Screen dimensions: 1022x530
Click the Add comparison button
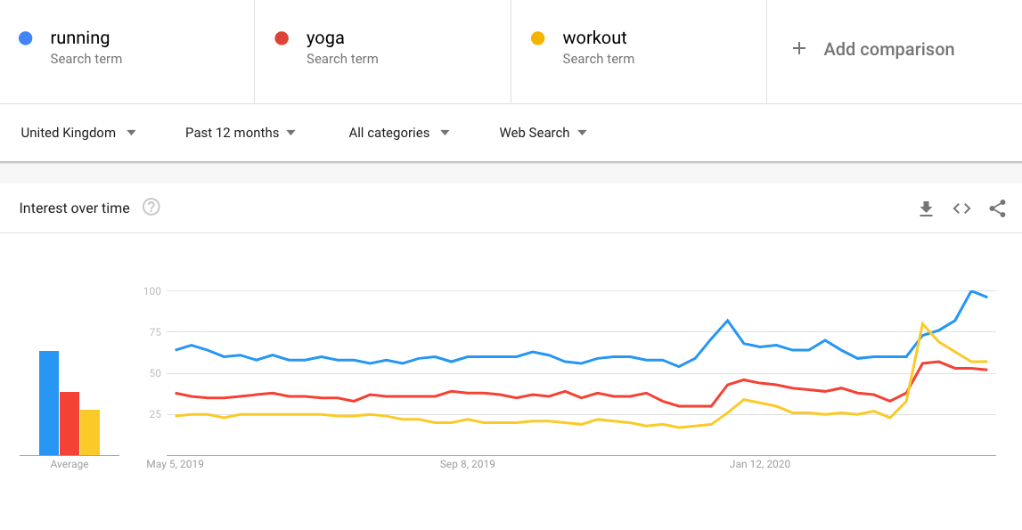click(x=888, y=50)
